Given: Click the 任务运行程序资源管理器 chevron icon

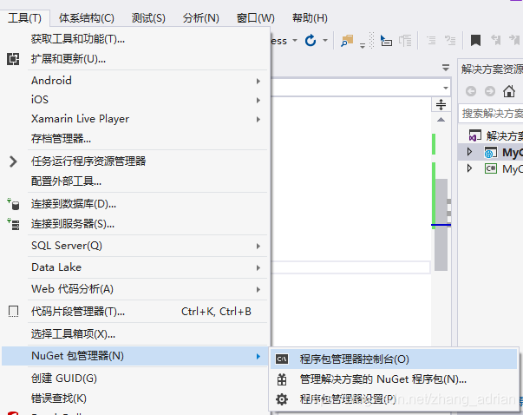Looking at the screenshot, I should [13, 161].
